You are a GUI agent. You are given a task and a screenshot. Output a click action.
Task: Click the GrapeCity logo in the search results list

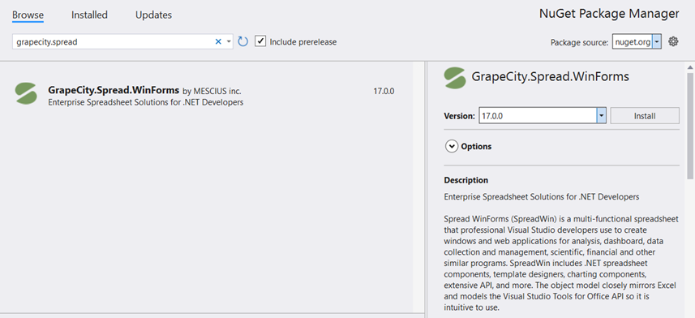[x=26, y=93]
